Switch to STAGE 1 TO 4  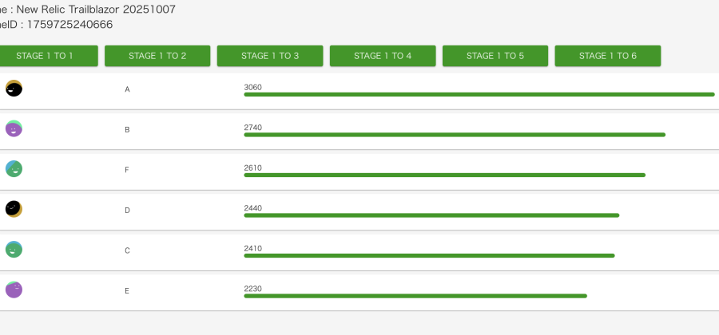pyautogui.click(x=383, y=56)
